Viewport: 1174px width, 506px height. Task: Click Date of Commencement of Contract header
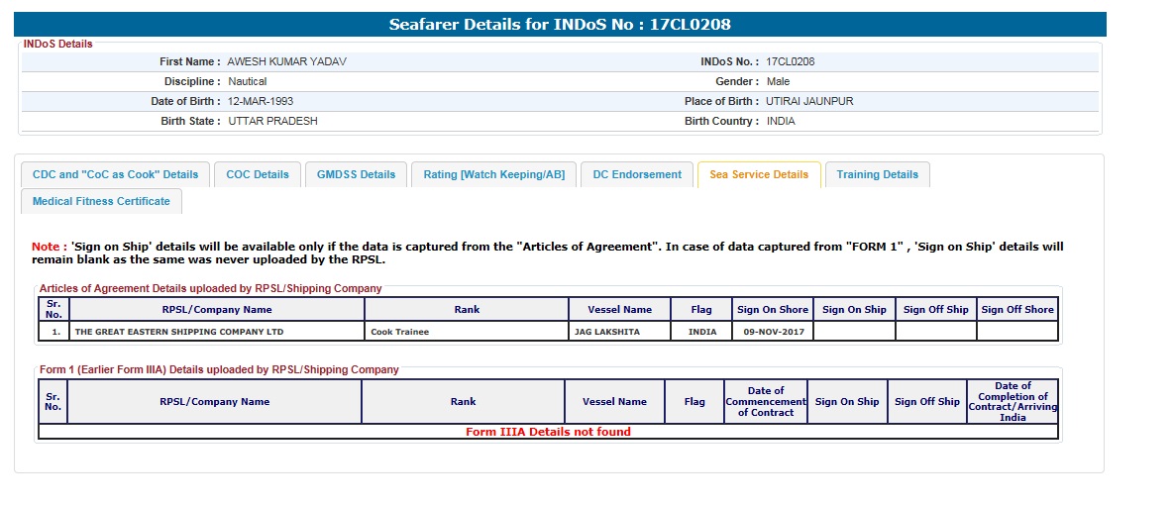tap(765, 401)
